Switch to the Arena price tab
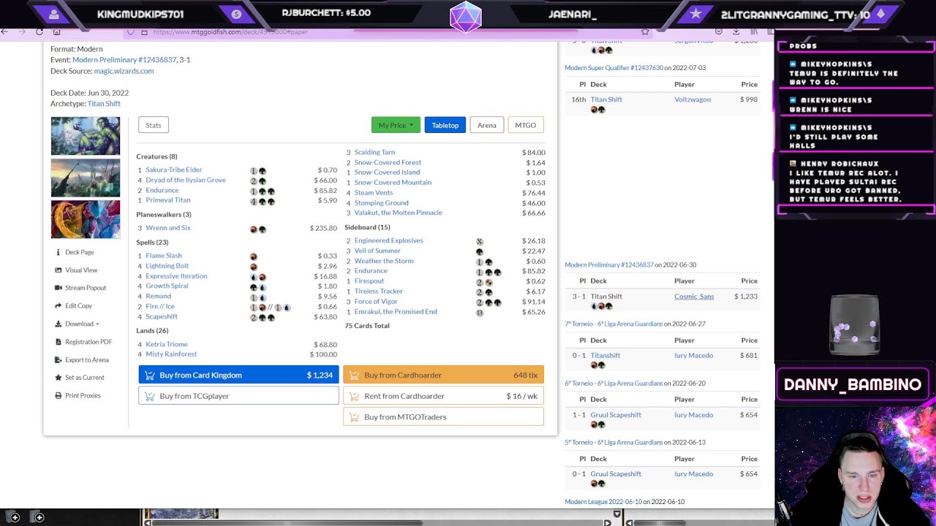The height and width of the screenshot is (526, 936). 486,125
